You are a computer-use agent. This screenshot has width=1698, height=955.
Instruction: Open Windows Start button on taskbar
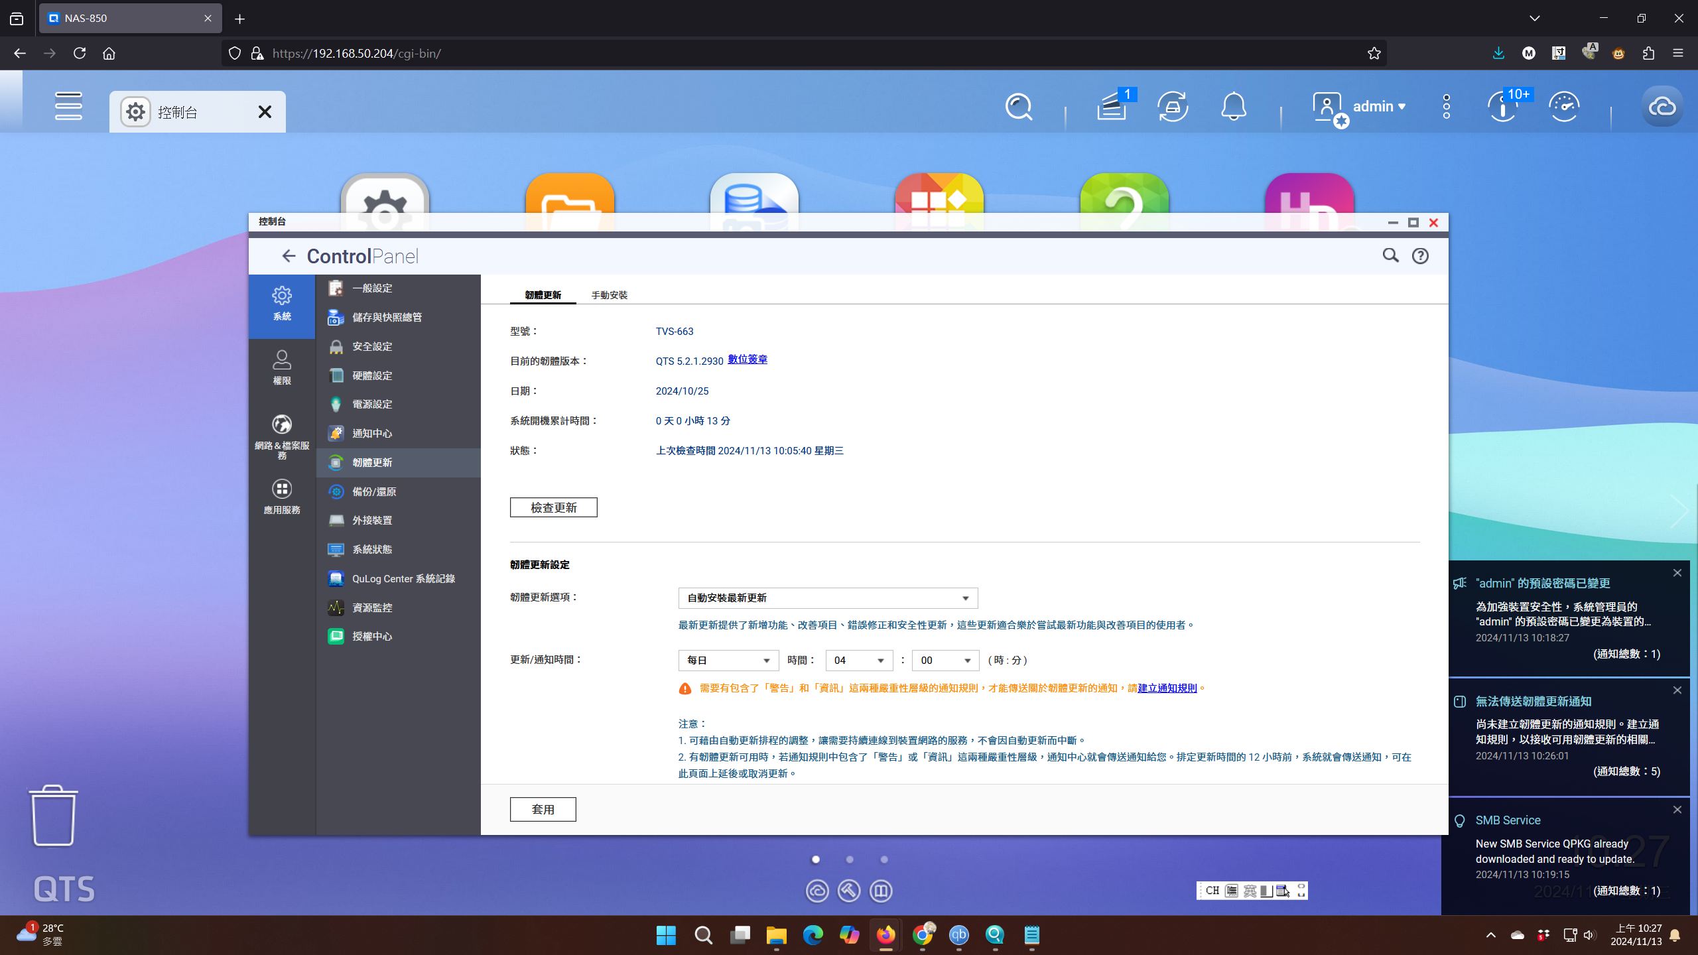pos(666,935)
